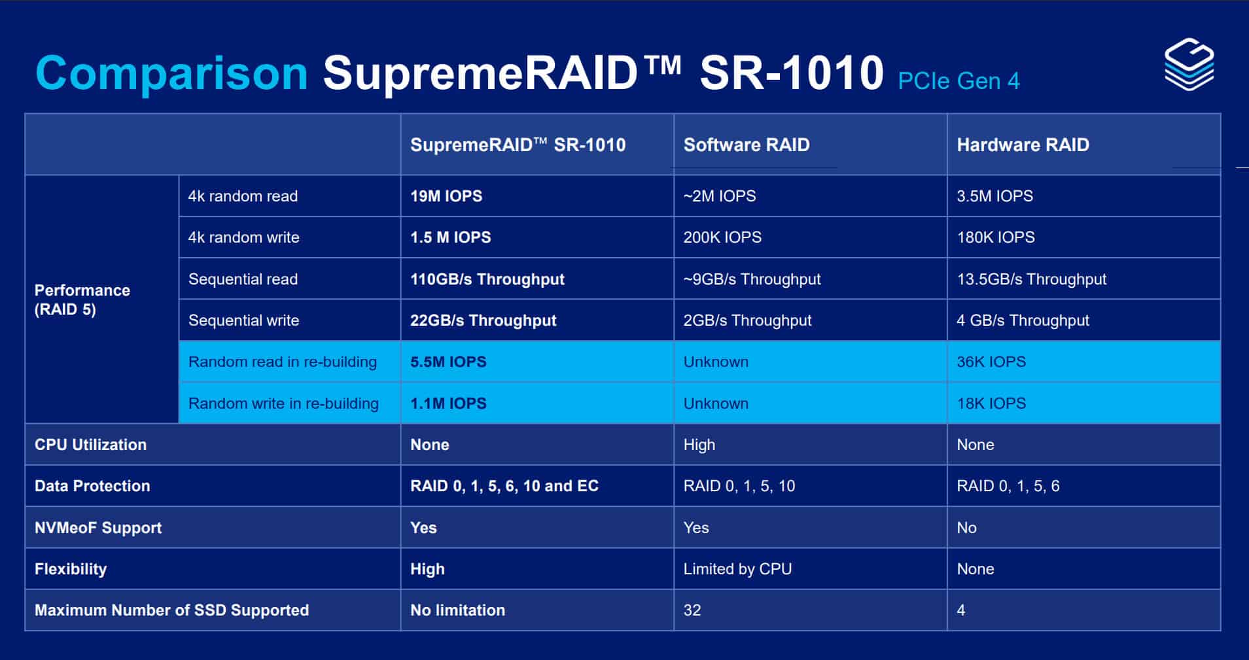
Task: Select the 'Software RAID' column header
Action: tap(811, 145)
